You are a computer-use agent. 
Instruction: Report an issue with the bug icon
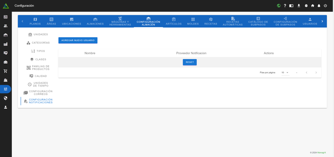[x=306, y=6]
